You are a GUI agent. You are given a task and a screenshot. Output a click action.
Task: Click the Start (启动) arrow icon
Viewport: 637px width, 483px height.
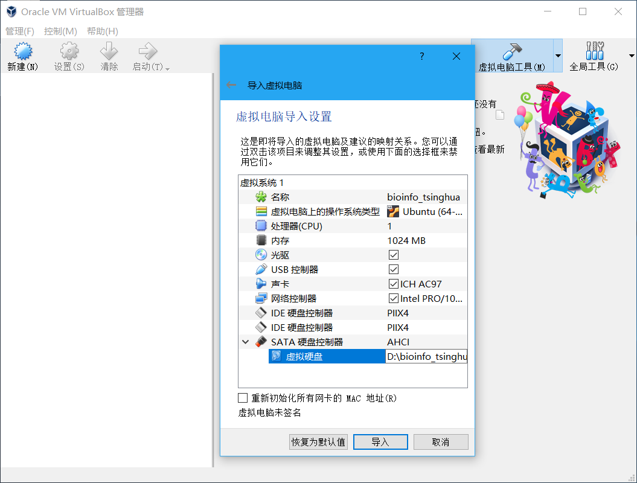pos(147,52)
